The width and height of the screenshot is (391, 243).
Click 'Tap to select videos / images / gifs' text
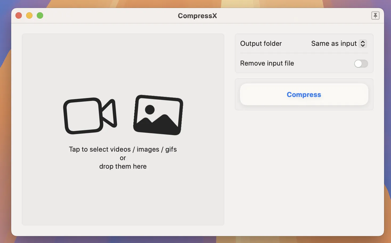point(123,149)
